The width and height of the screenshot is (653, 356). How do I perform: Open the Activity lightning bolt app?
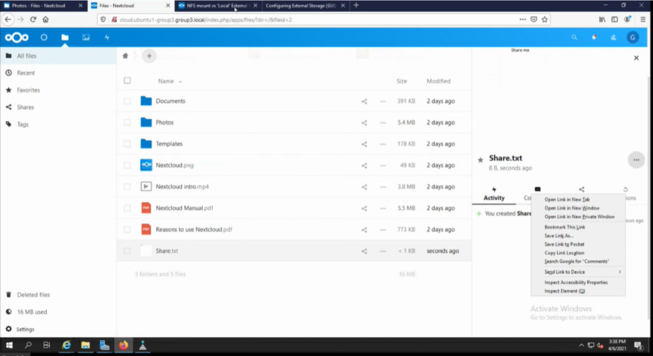(x=107, y=38)
